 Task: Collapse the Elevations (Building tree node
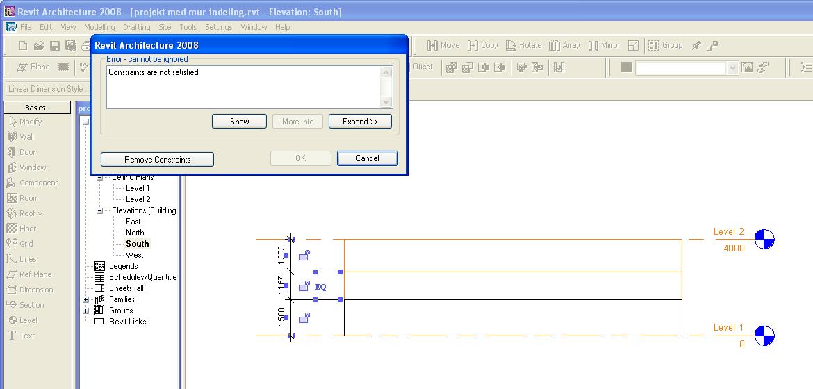point(99,210)
